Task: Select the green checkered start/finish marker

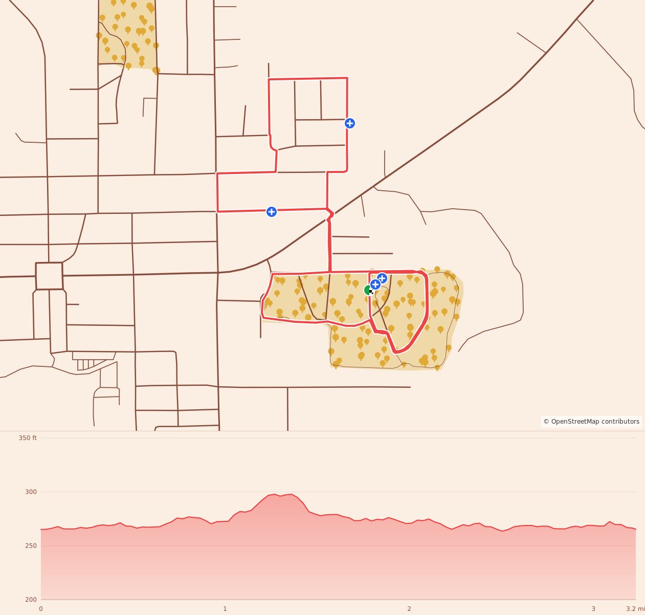Action: [368, 290]
